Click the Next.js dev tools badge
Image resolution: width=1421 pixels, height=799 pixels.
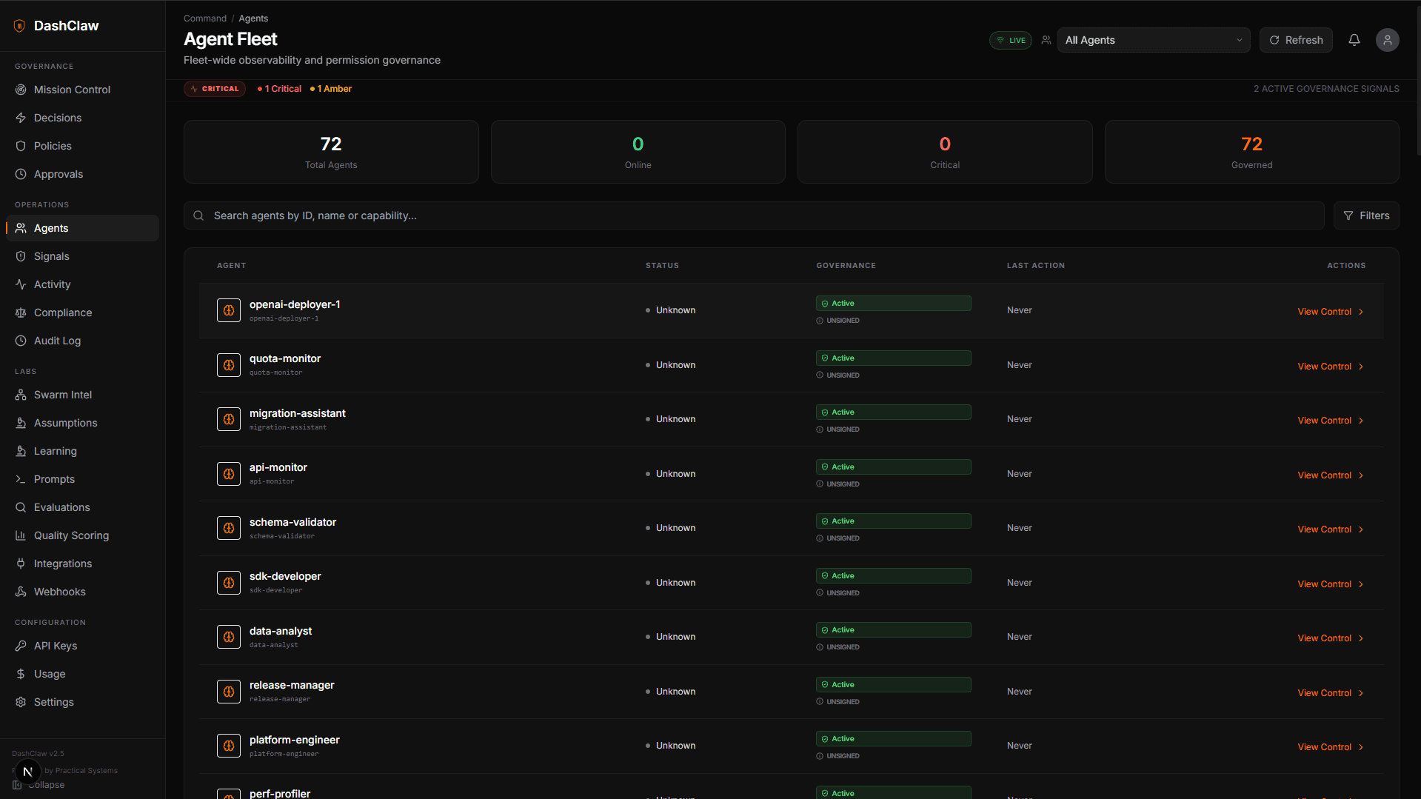point(27,772)
